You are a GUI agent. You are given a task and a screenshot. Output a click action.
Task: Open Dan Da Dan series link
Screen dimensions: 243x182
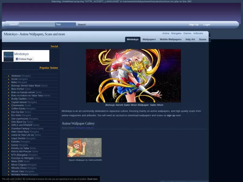[x=18, y=112]
